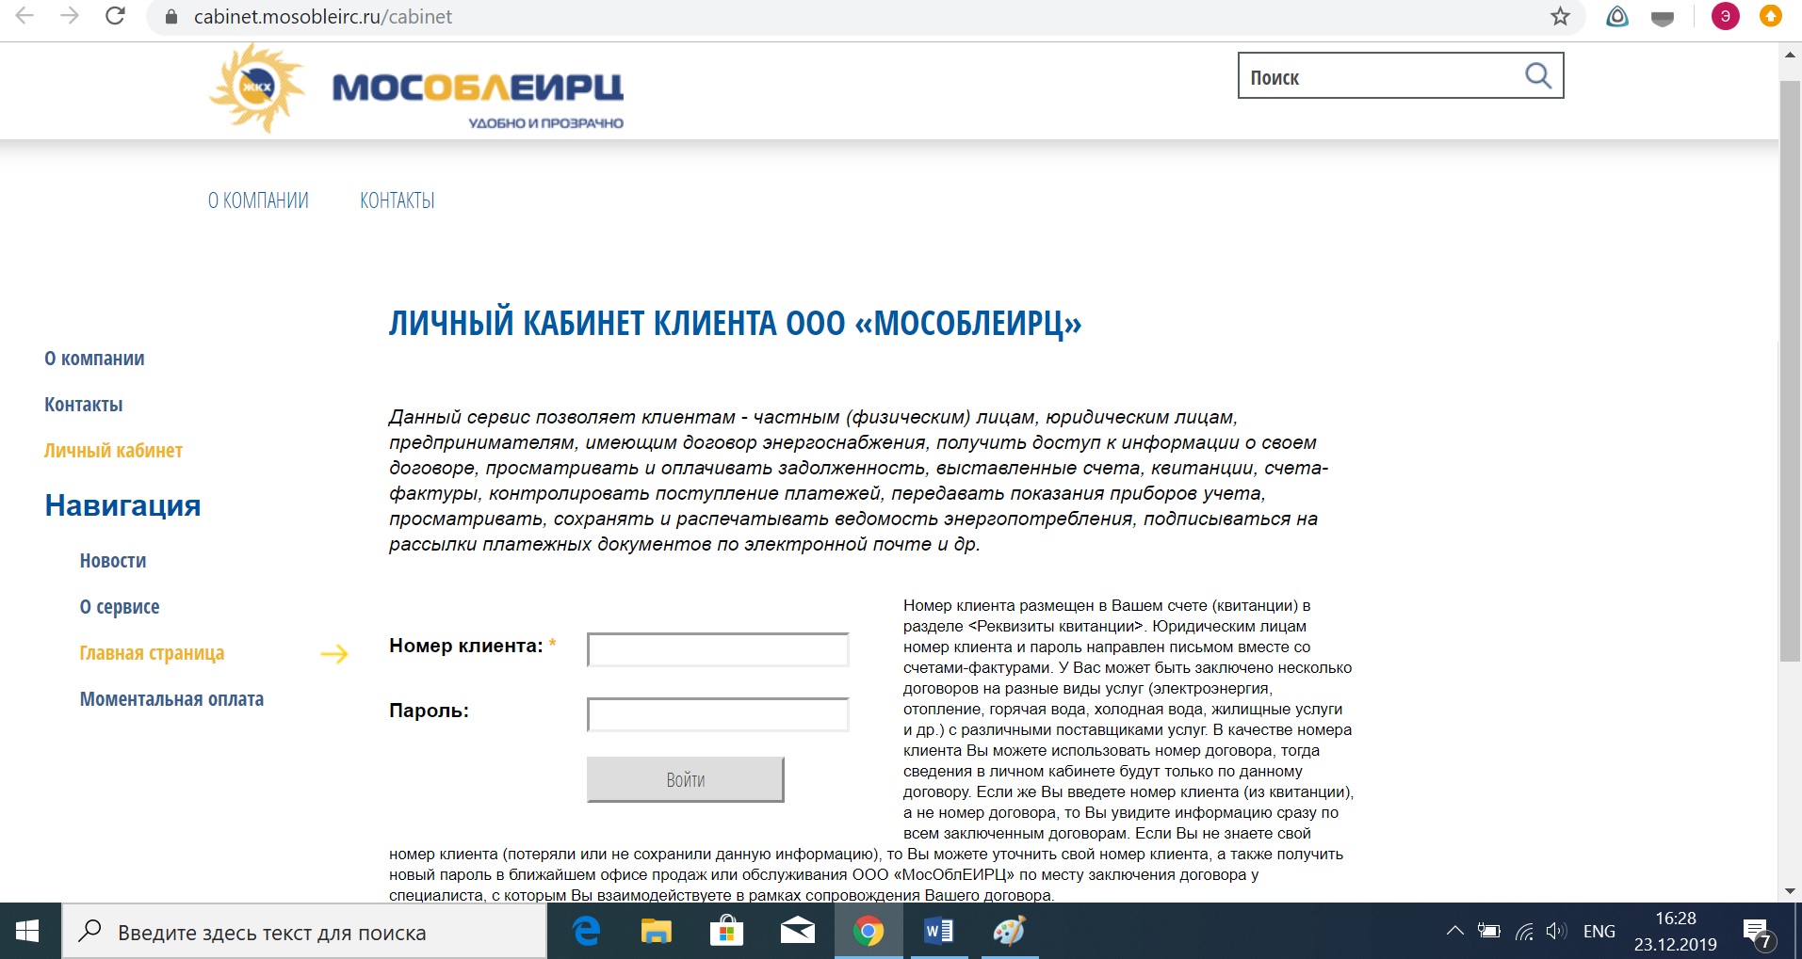Image resolution: width=1802 pixels, height=959 pixels.
Task: Open Microsoft Edge from the taskbar
Action: (587, 932)
